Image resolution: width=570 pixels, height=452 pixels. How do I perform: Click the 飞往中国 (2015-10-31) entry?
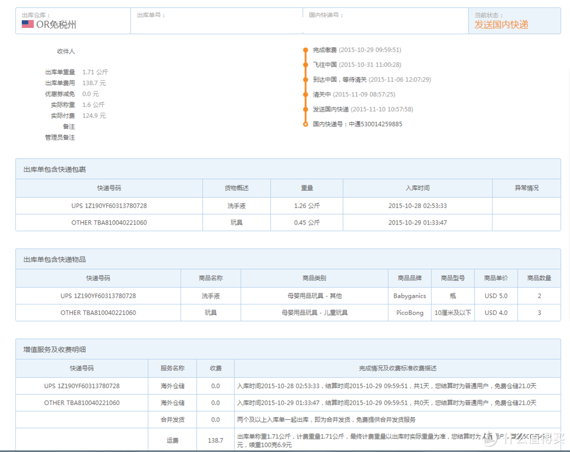[357, 65]
